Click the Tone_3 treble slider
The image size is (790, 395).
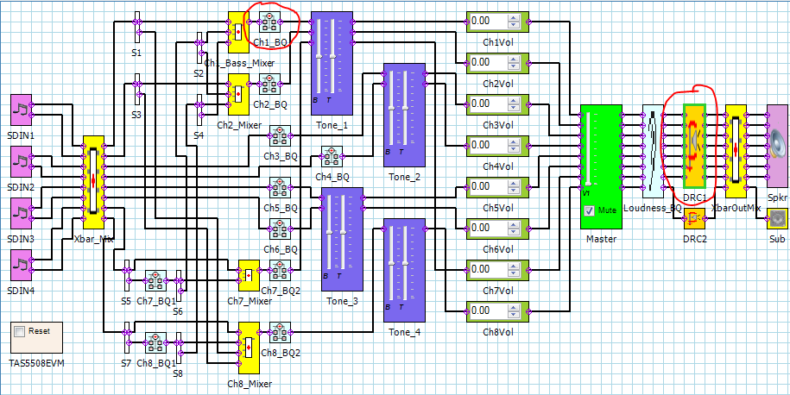[x=343, y=232]
